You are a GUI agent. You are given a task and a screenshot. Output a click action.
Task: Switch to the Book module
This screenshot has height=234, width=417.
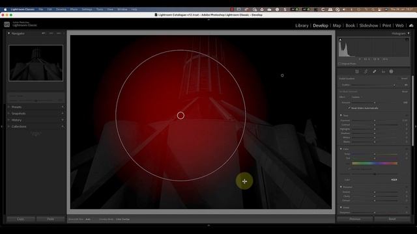pyautogui.click(x=351, y=25)
